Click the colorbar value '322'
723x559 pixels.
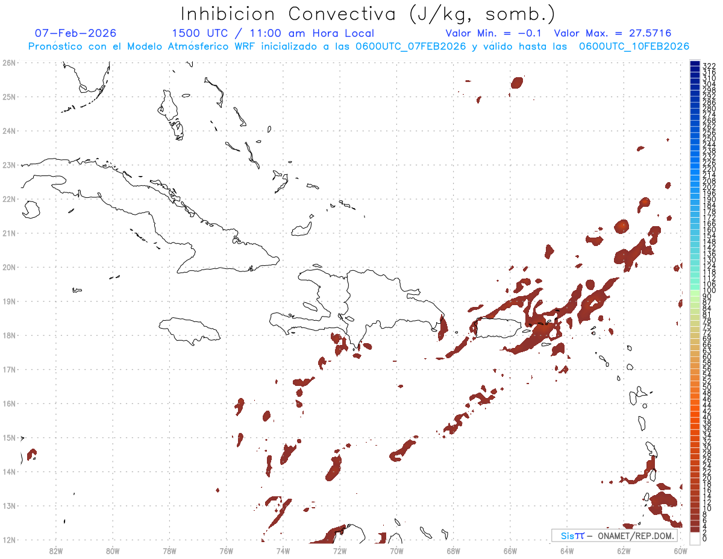pos(709,65)
